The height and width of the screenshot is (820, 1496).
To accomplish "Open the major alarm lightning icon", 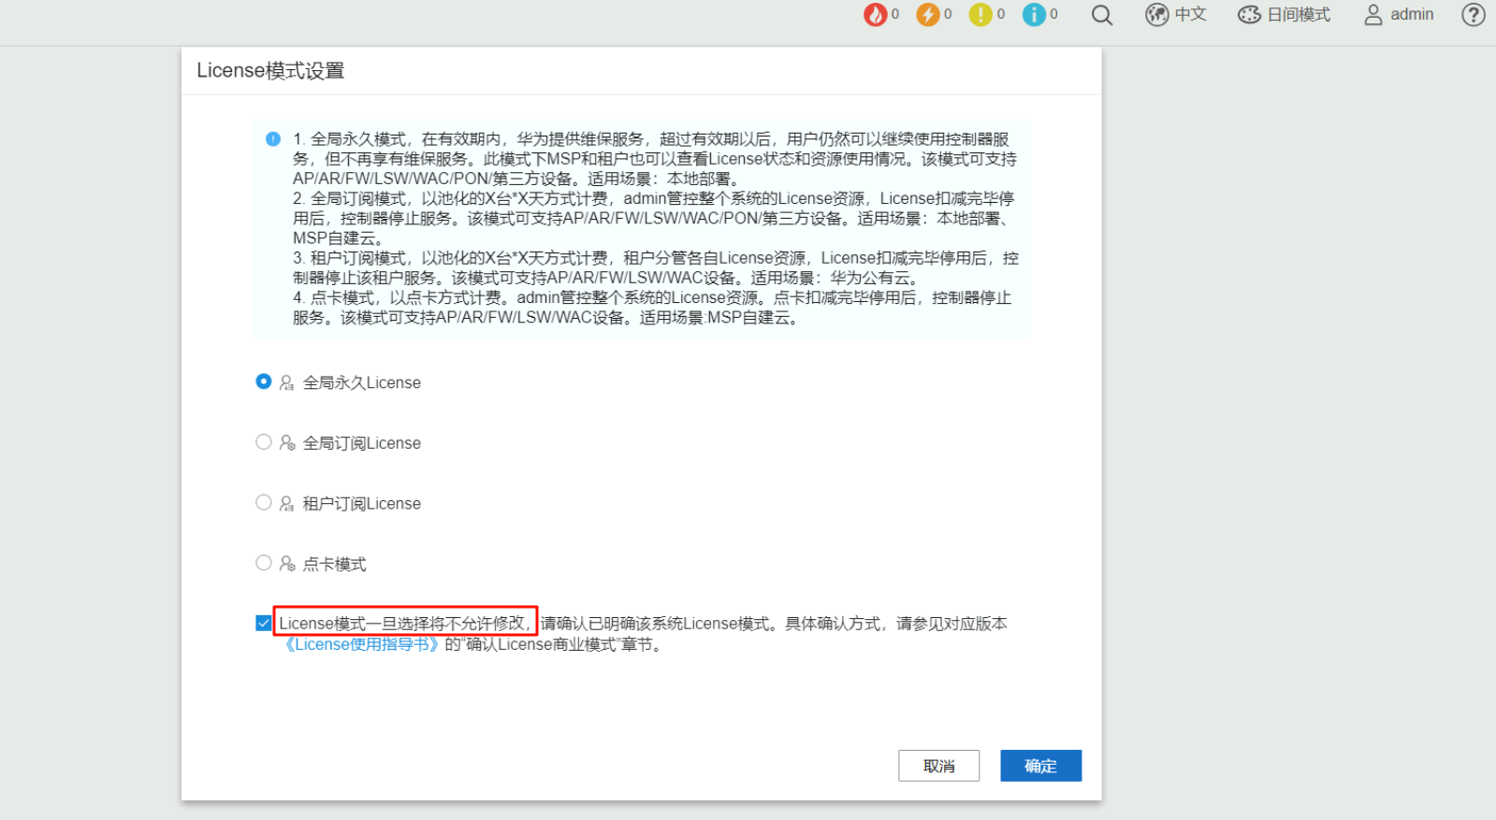I will pos(927,15).
